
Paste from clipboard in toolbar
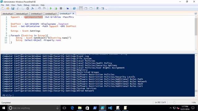tap(28, 8)
